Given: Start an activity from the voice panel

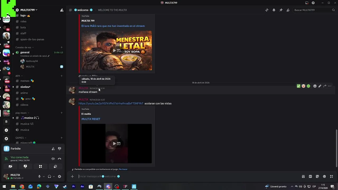Looking at the screenshot, I should [40, 167].
